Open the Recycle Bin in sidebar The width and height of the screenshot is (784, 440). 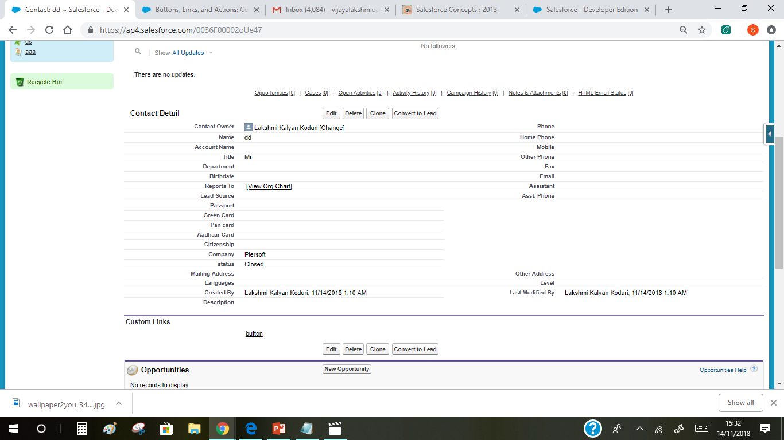coord(44,82)
